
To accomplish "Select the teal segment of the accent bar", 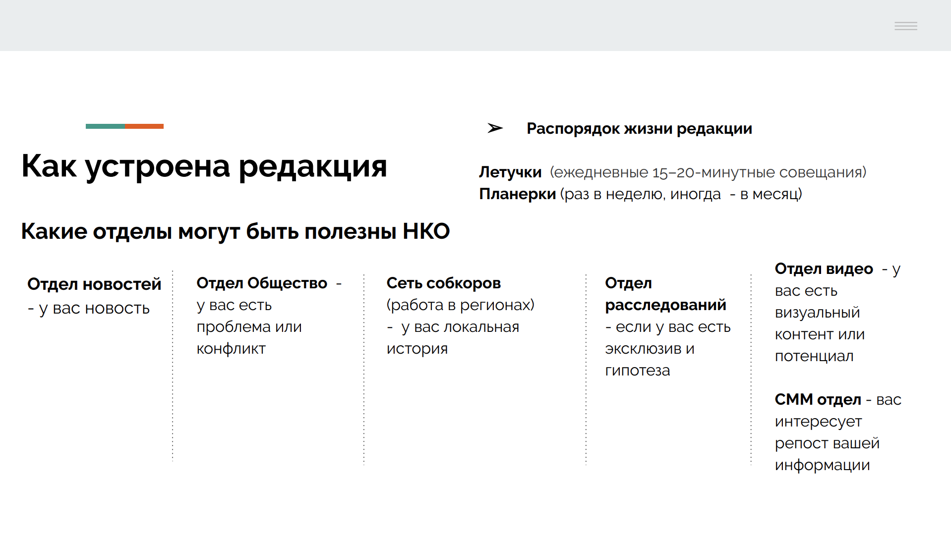I will point(105,126).
